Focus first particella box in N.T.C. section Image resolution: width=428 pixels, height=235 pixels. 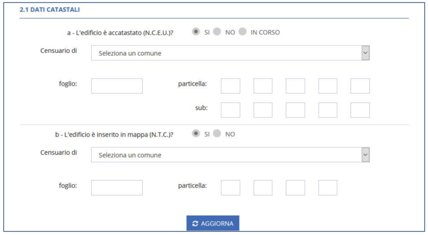(x=230, y=187)
